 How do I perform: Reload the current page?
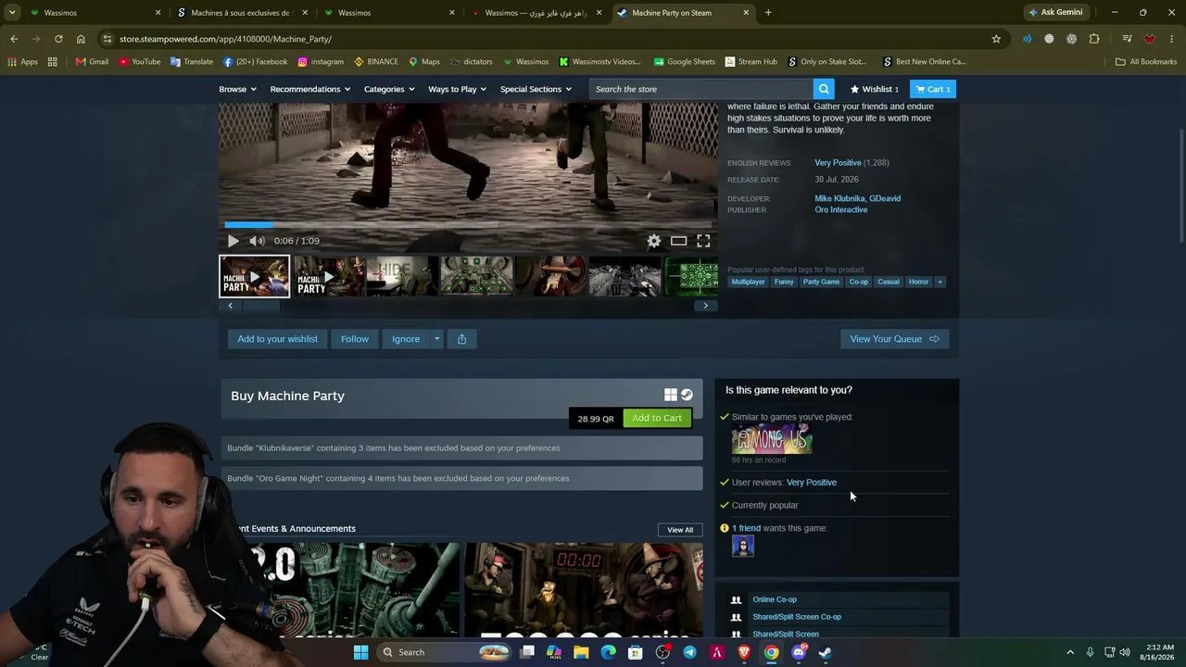[58, 39]
